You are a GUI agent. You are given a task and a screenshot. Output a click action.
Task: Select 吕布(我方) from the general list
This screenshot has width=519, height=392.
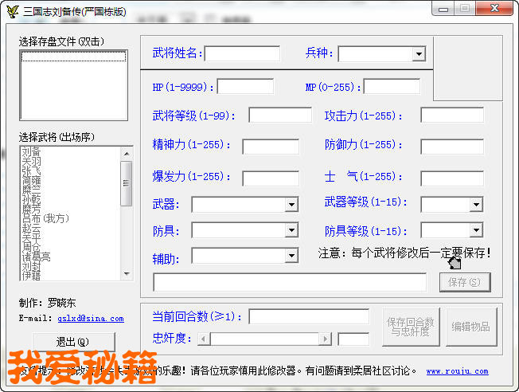(x=45, y=218)
